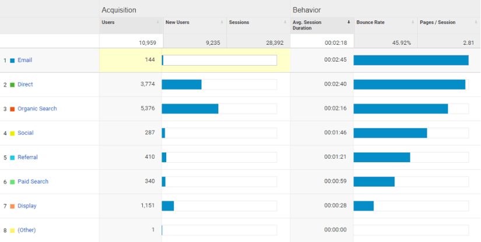
Task: Click the Direct users value 3,774
Action: 148,84
